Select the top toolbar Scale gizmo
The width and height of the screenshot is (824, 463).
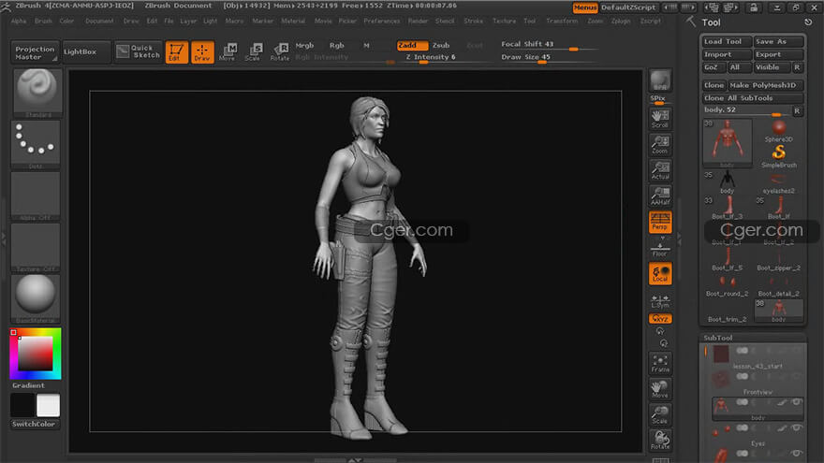coord(254,52)
